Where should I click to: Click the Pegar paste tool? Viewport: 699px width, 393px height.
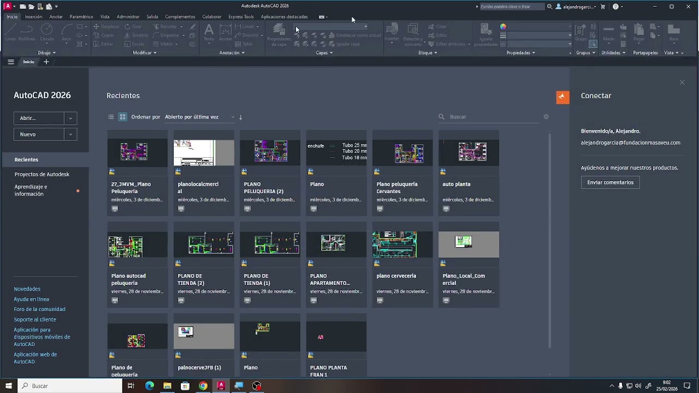639,32
